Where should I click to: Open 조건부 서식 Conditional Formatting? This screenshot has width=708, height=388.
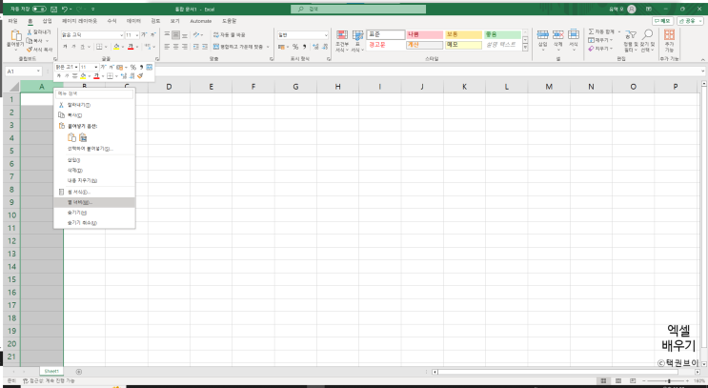342,41
